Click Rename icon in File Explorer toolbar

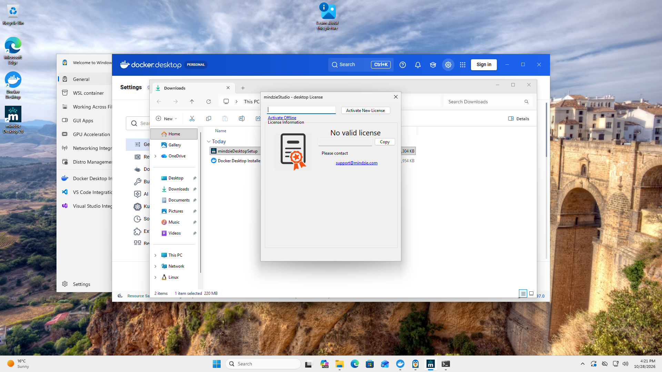tap(242, 118)
